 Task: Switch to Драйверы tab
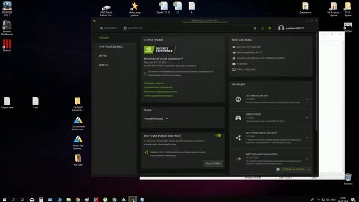coord(133,28)
